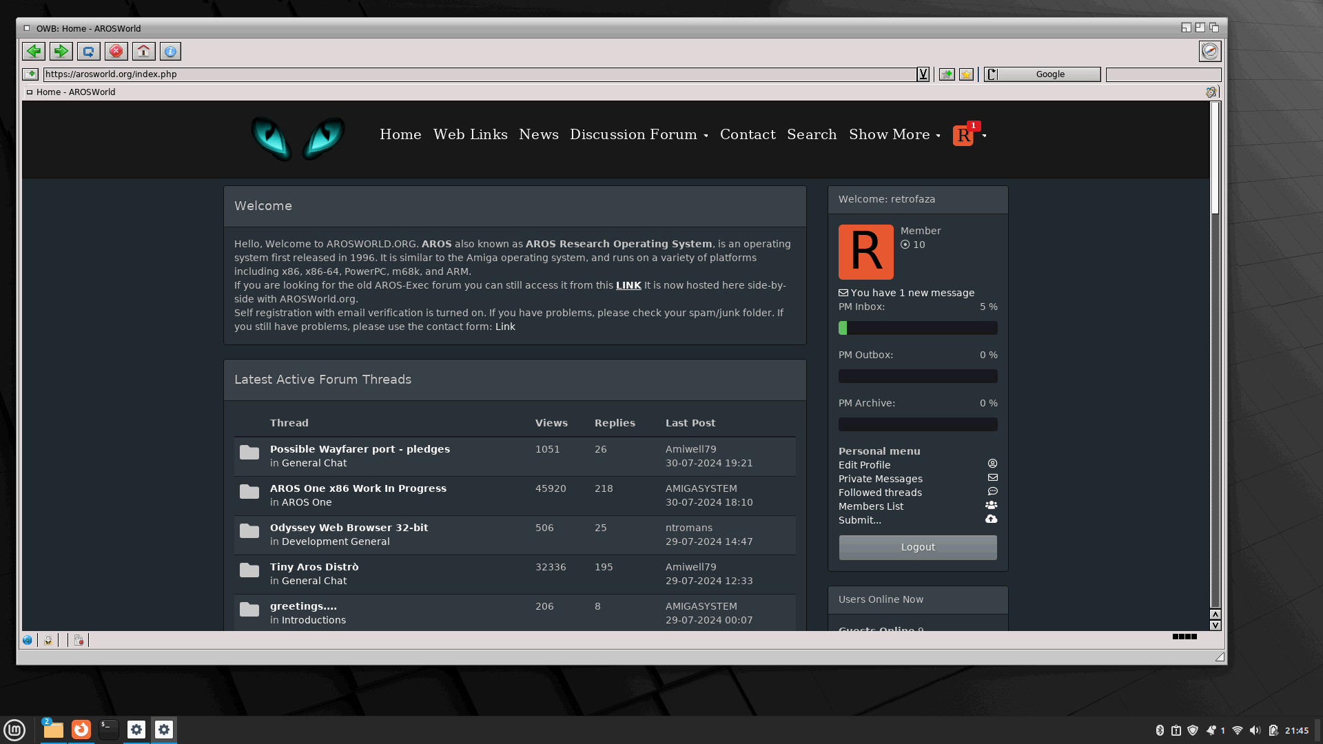This screenshot has width=1323, height=744.
Task: Click the PM Outbox progress bar
Action: pos(918,376)
